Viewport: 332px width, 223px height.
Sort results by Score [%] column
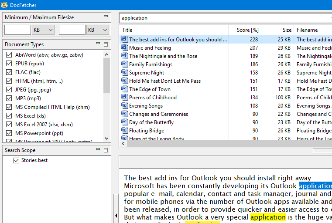click(x=245, y=30)
